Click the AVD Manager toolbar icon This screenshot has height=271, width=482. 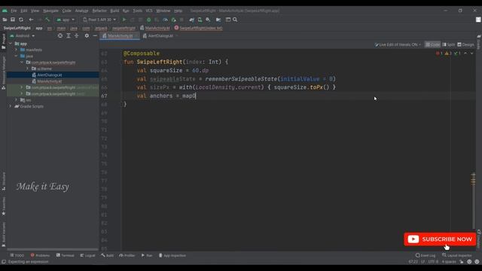200,20
